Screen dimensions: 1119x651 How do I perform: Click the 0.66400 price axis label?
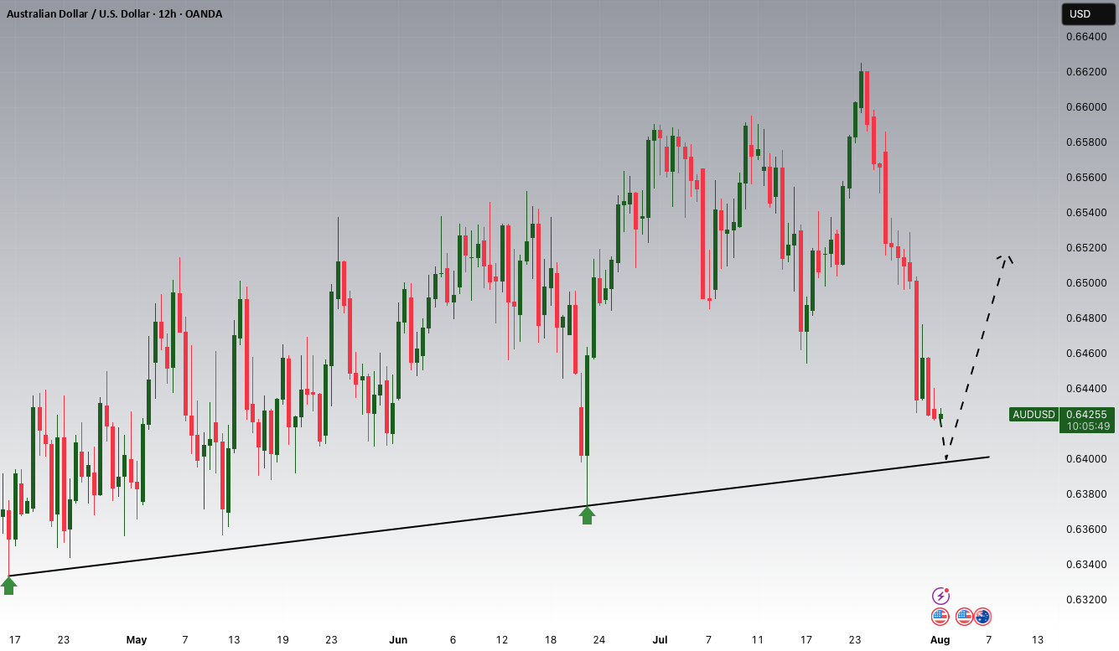pos(1087,37)
